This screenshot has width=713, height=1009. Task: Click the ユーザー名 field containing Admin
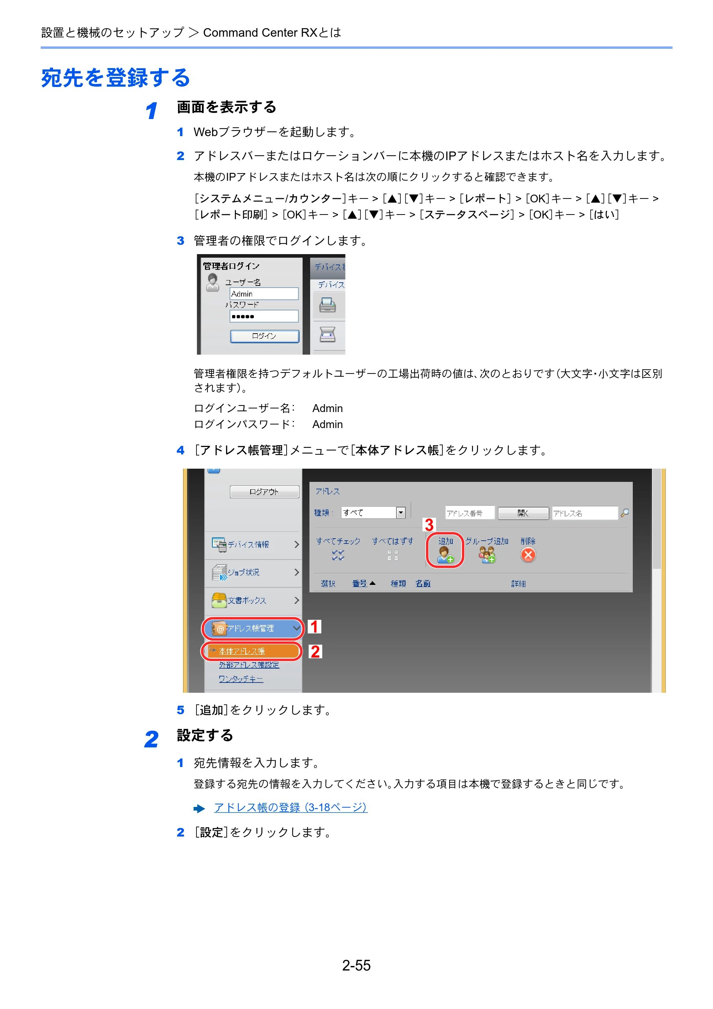pyautogui.click(x=264, y=294)
